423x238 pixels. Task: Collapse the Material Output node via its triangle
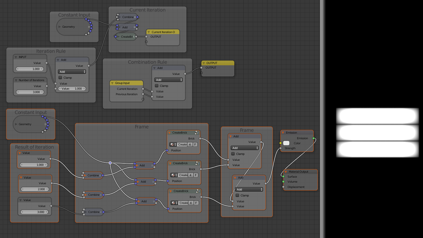(286, 172)
